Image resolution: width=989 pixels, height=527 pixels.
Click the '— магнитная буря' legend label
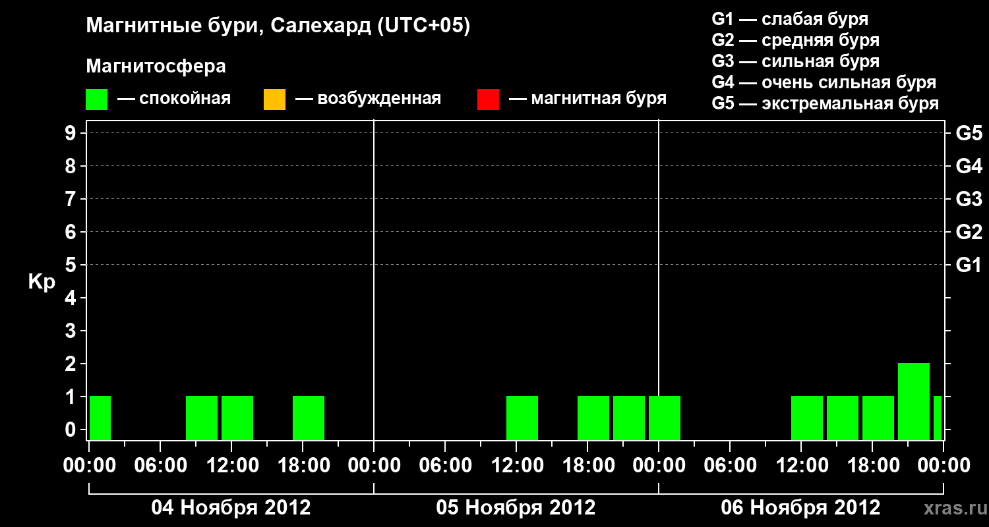click(587, 99)
